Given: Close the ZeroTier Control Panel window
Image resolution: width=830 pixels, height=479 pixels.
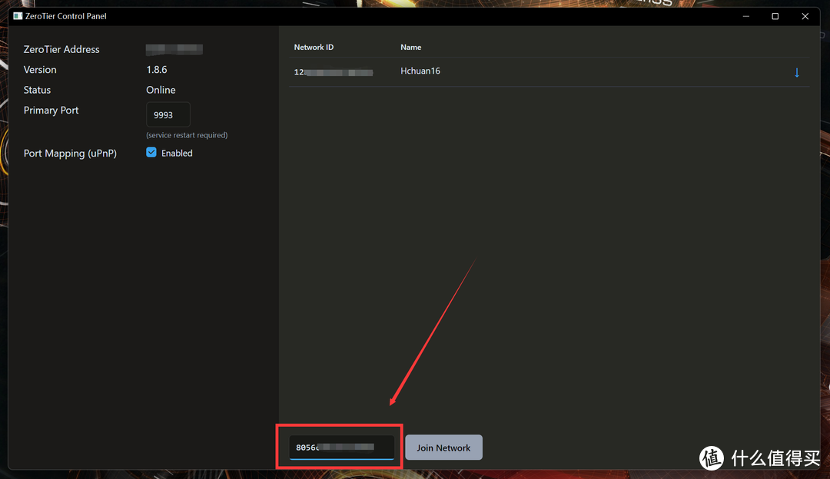Looking at the screenshot, I should point(805,16).
